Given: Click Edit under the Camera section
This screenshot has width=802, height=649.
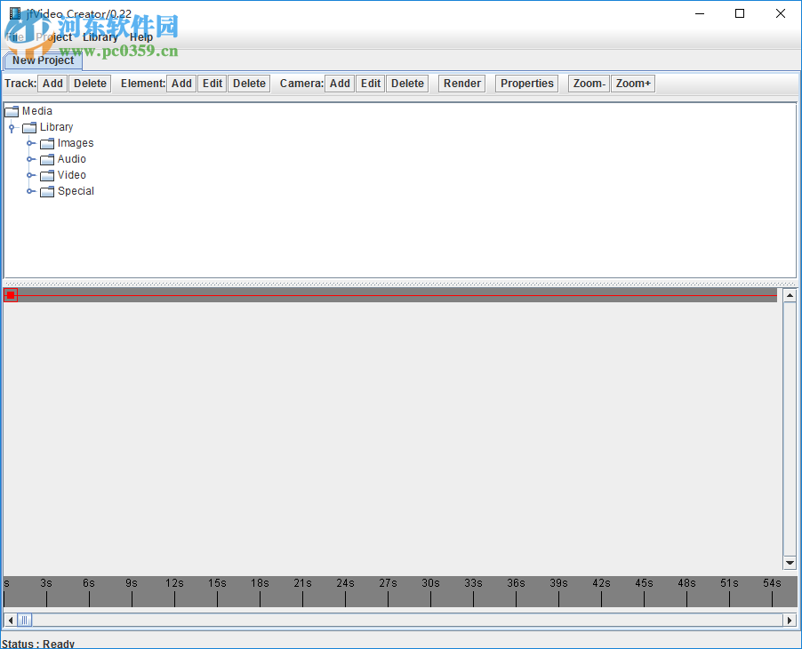Looking at the screenshot, I should coord(370,83).
